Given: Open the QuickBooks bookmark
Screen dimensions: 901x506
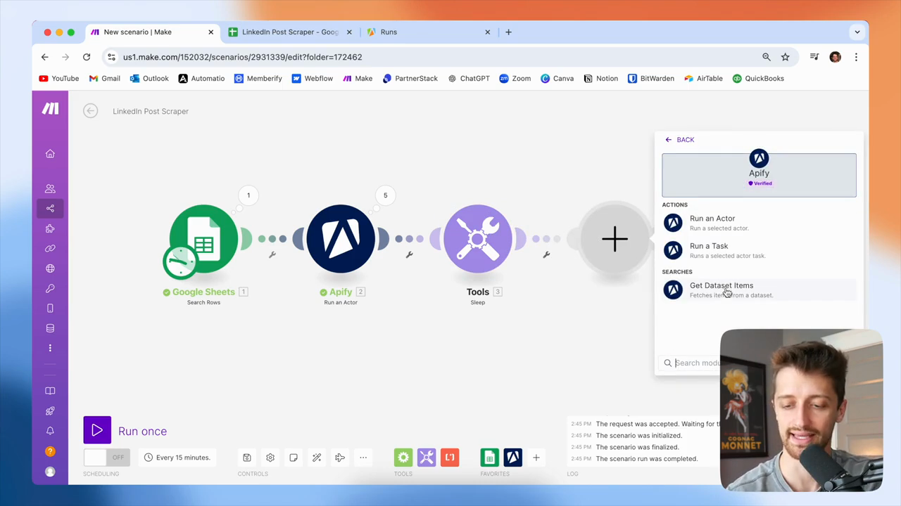Looking at the screenshot, I should pos(758,79).
